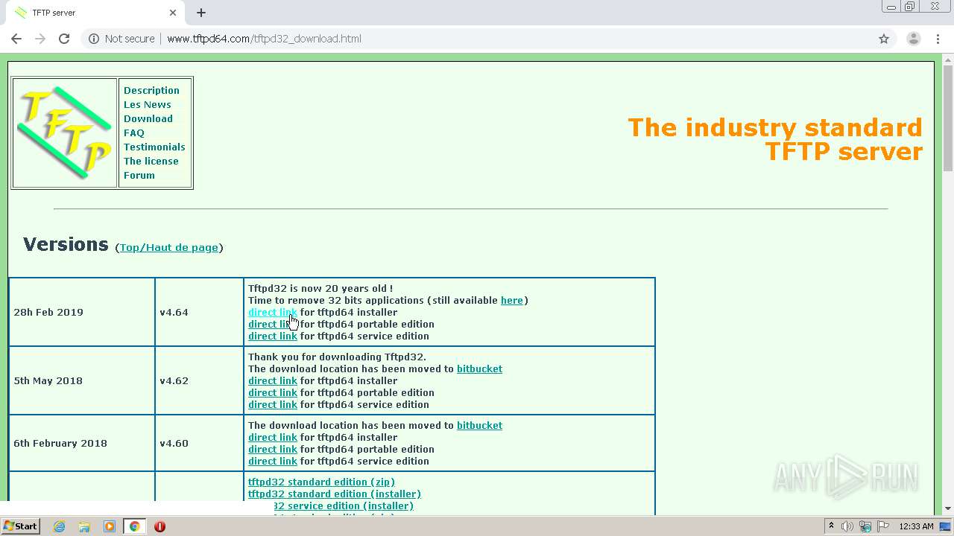Download v4.64 service edition direct link
The width and height of the screenshot is (954, 536).
[x=273, y=336]
